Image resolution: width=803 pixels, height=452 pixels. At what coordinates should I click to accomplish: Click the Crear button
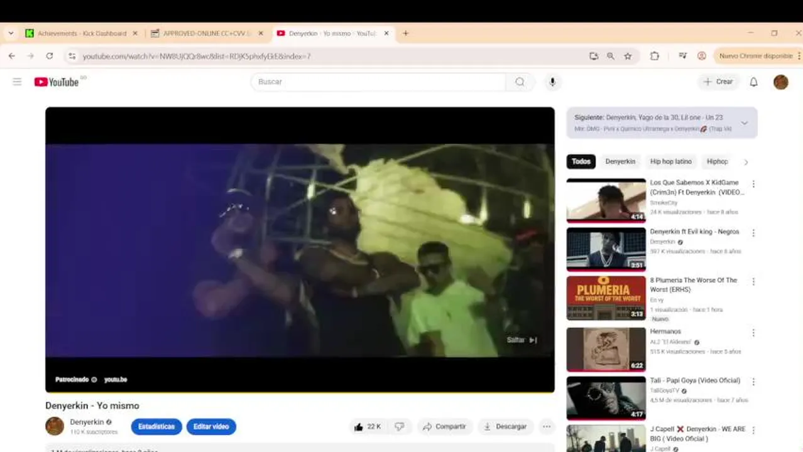pos(718,82)
